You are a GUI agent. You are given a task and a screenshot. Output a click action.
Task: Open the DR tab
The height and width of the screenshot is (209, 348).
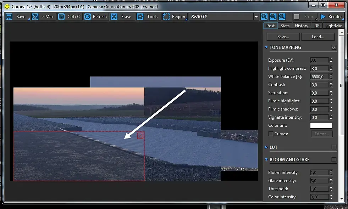click(317, 26)
